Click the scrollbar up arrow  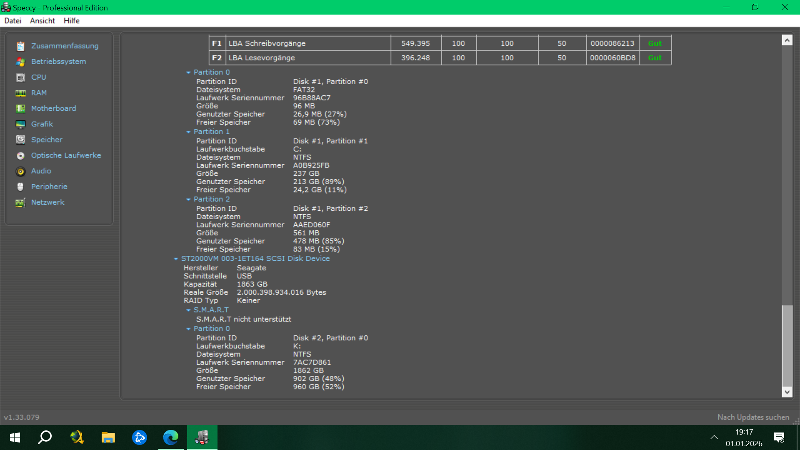(787, 40)
